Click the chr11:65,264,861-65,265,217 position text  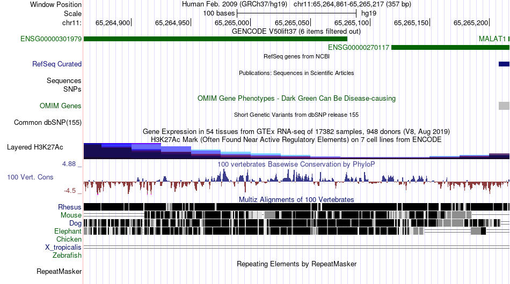pos(352,4)
